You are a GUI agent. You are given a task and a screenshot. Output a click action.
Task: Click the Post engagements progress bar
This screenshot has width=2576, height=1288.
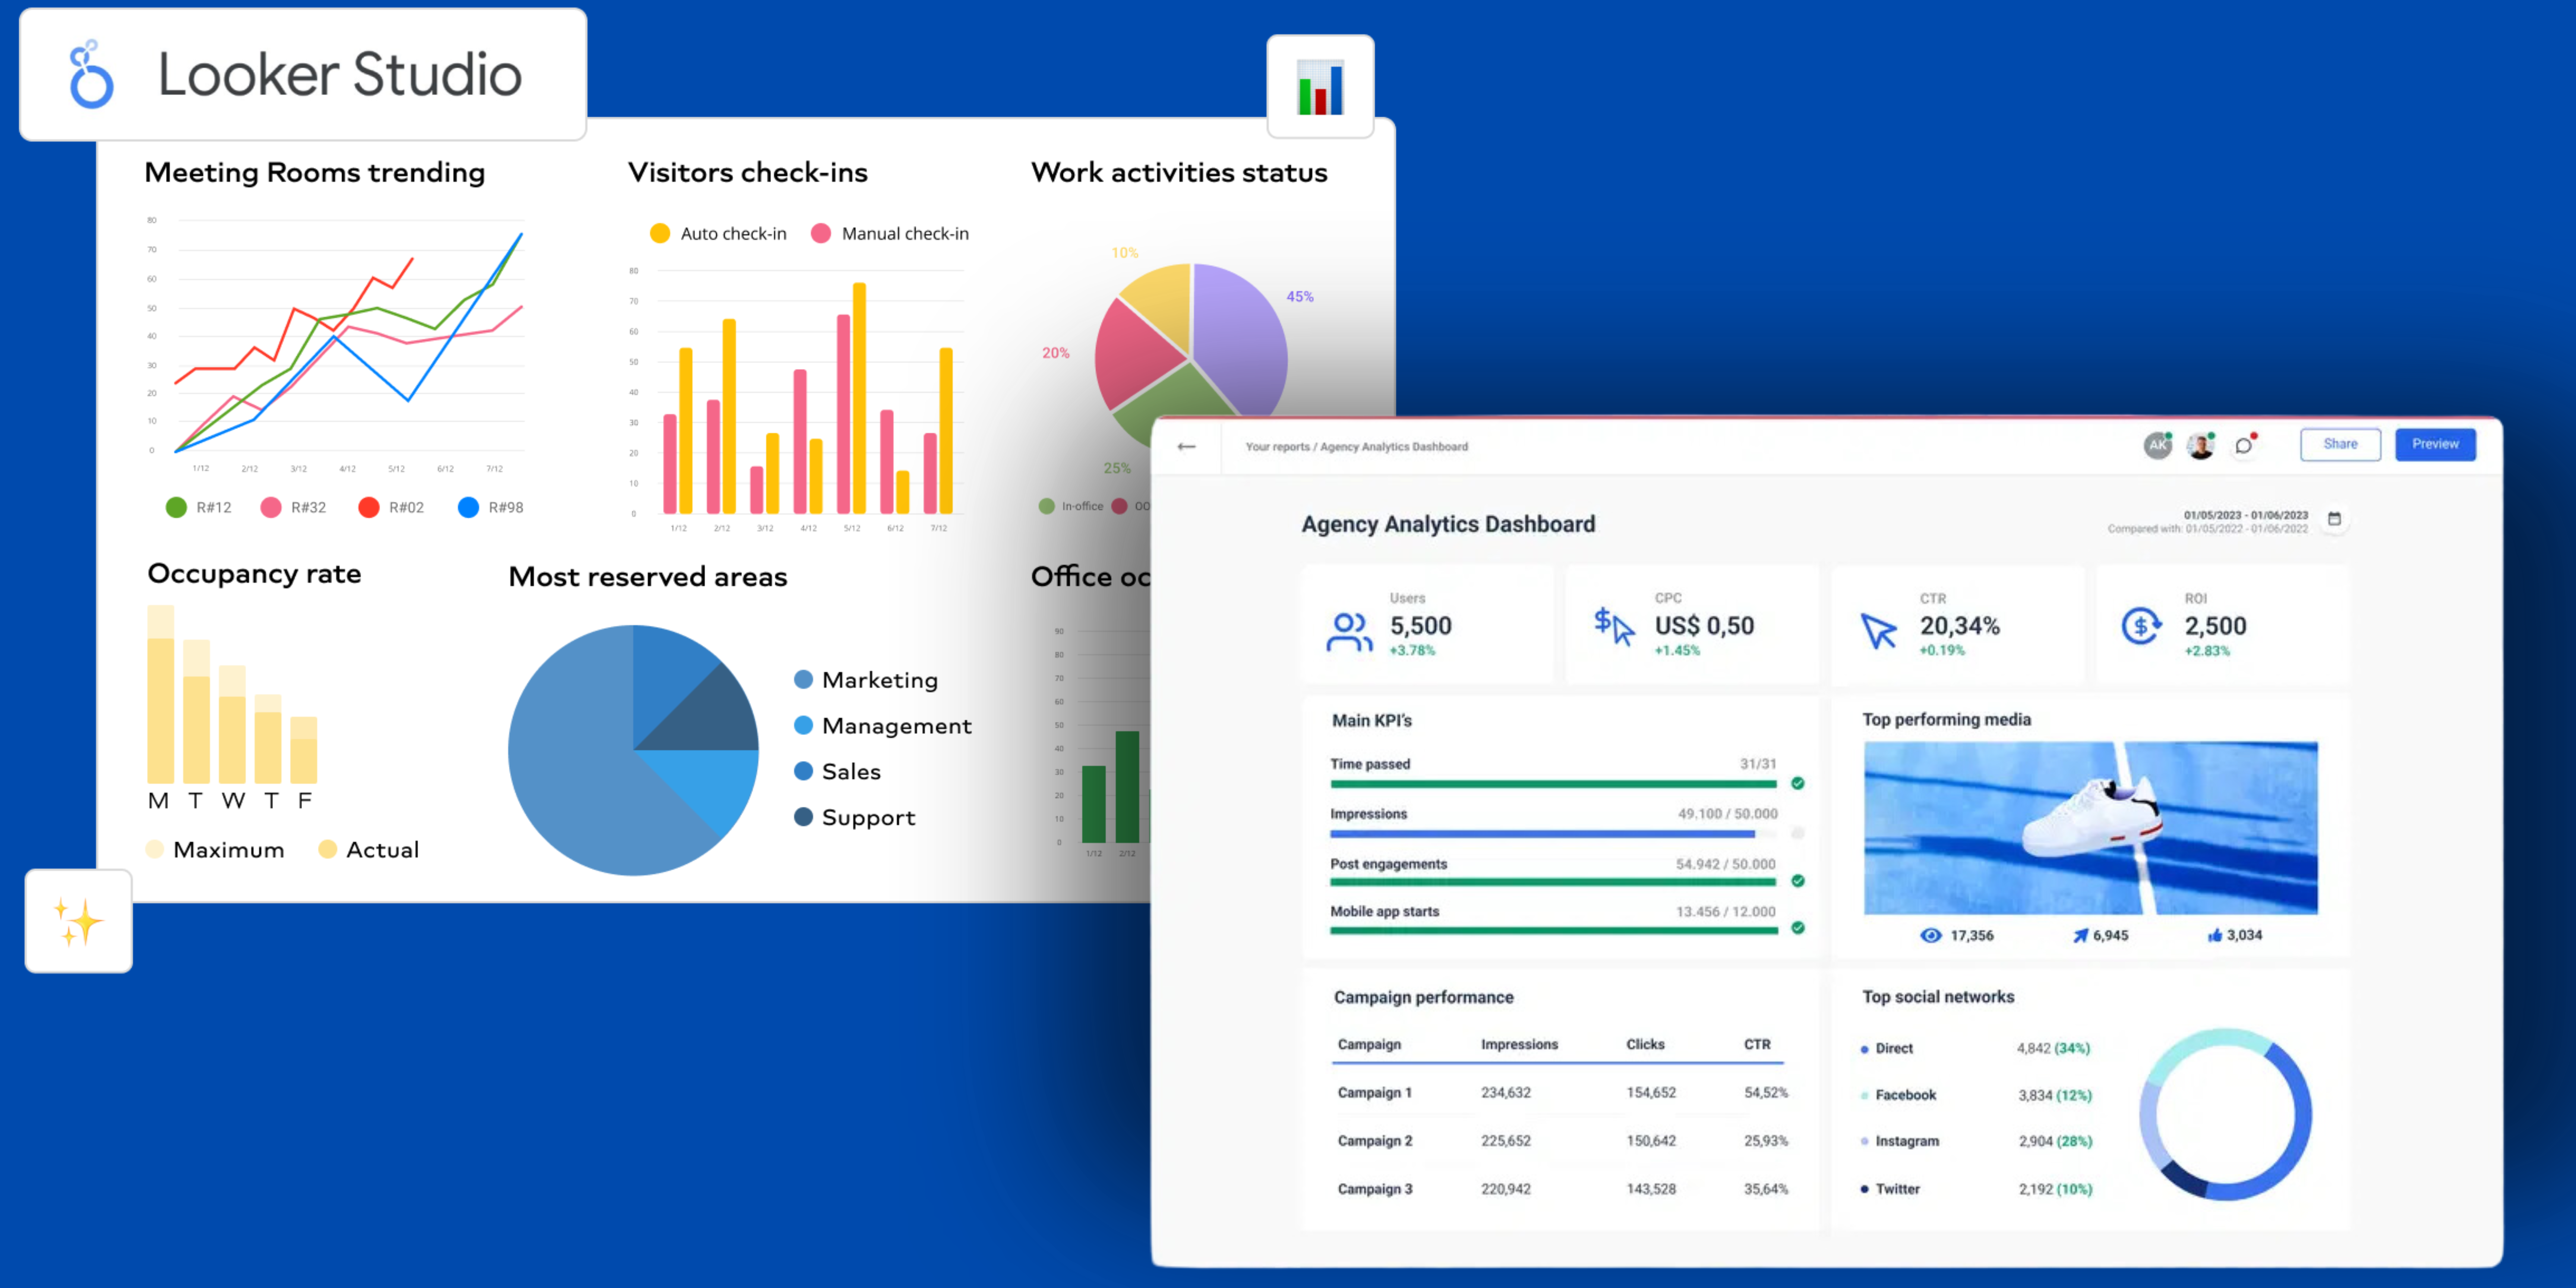[1553, 882]
